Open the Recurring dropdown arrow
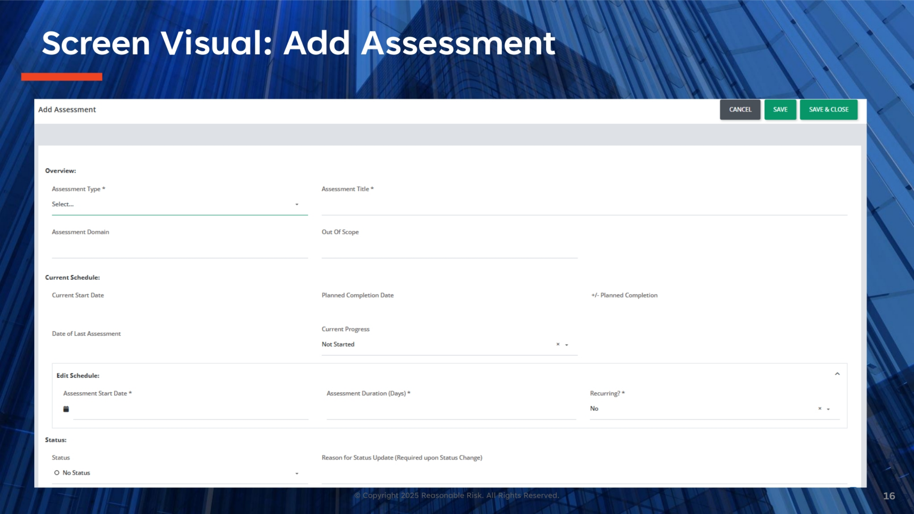914x514 pixels. pos(828,409)
